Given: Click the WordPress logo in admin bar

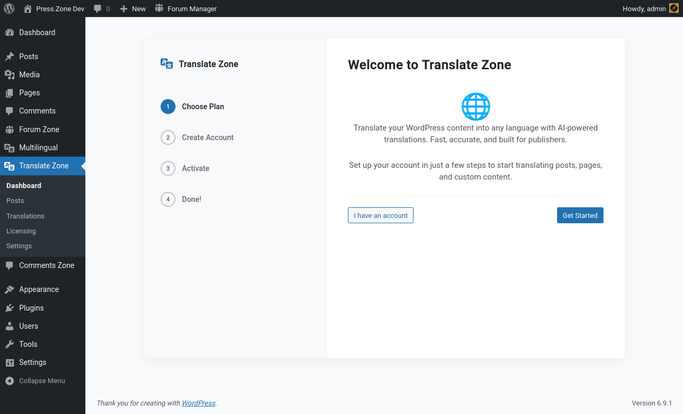Looking at the screenshot, I should [9, 9].
